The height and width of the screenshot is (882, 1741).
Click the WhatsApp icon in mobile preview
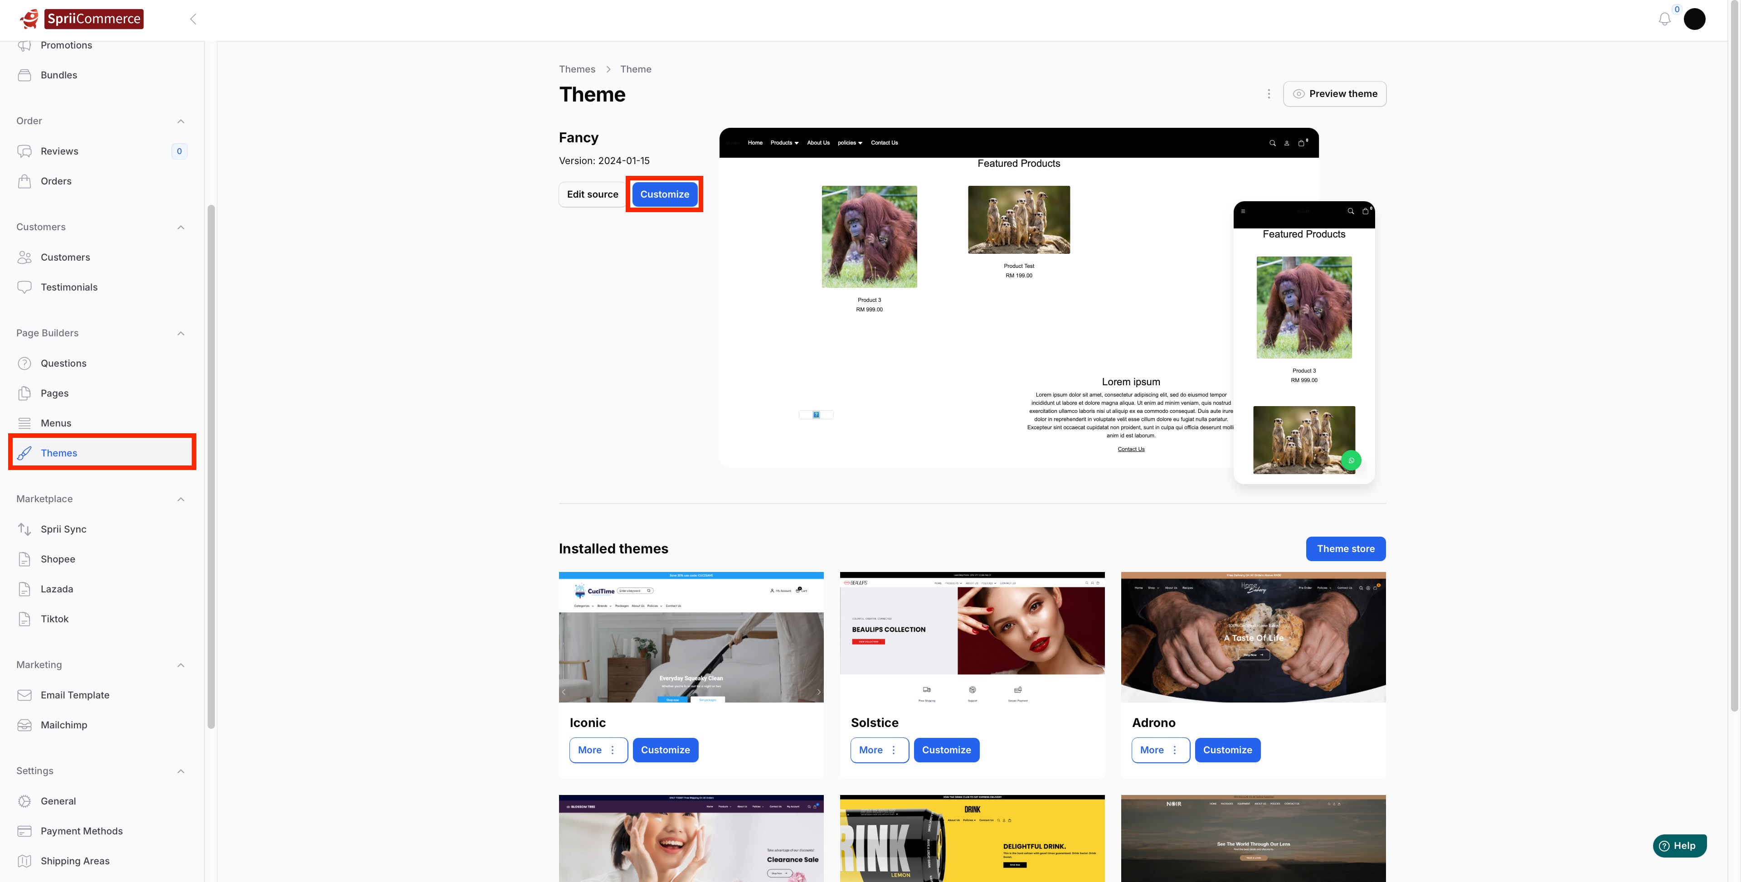click(1351, 460)
